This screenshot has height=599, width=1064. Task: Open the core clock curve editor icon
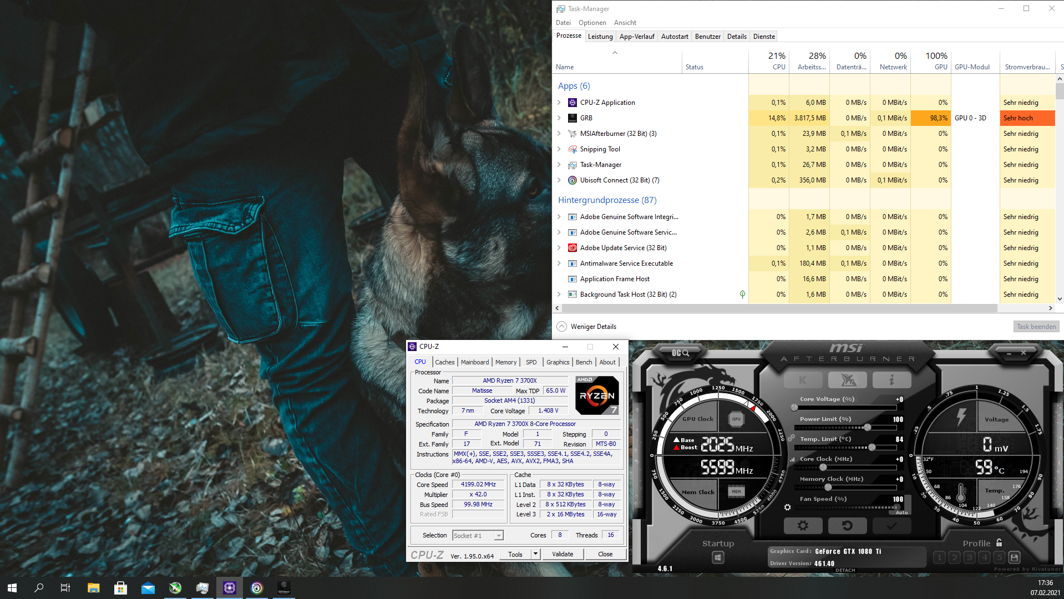click(x=792, y=459)
